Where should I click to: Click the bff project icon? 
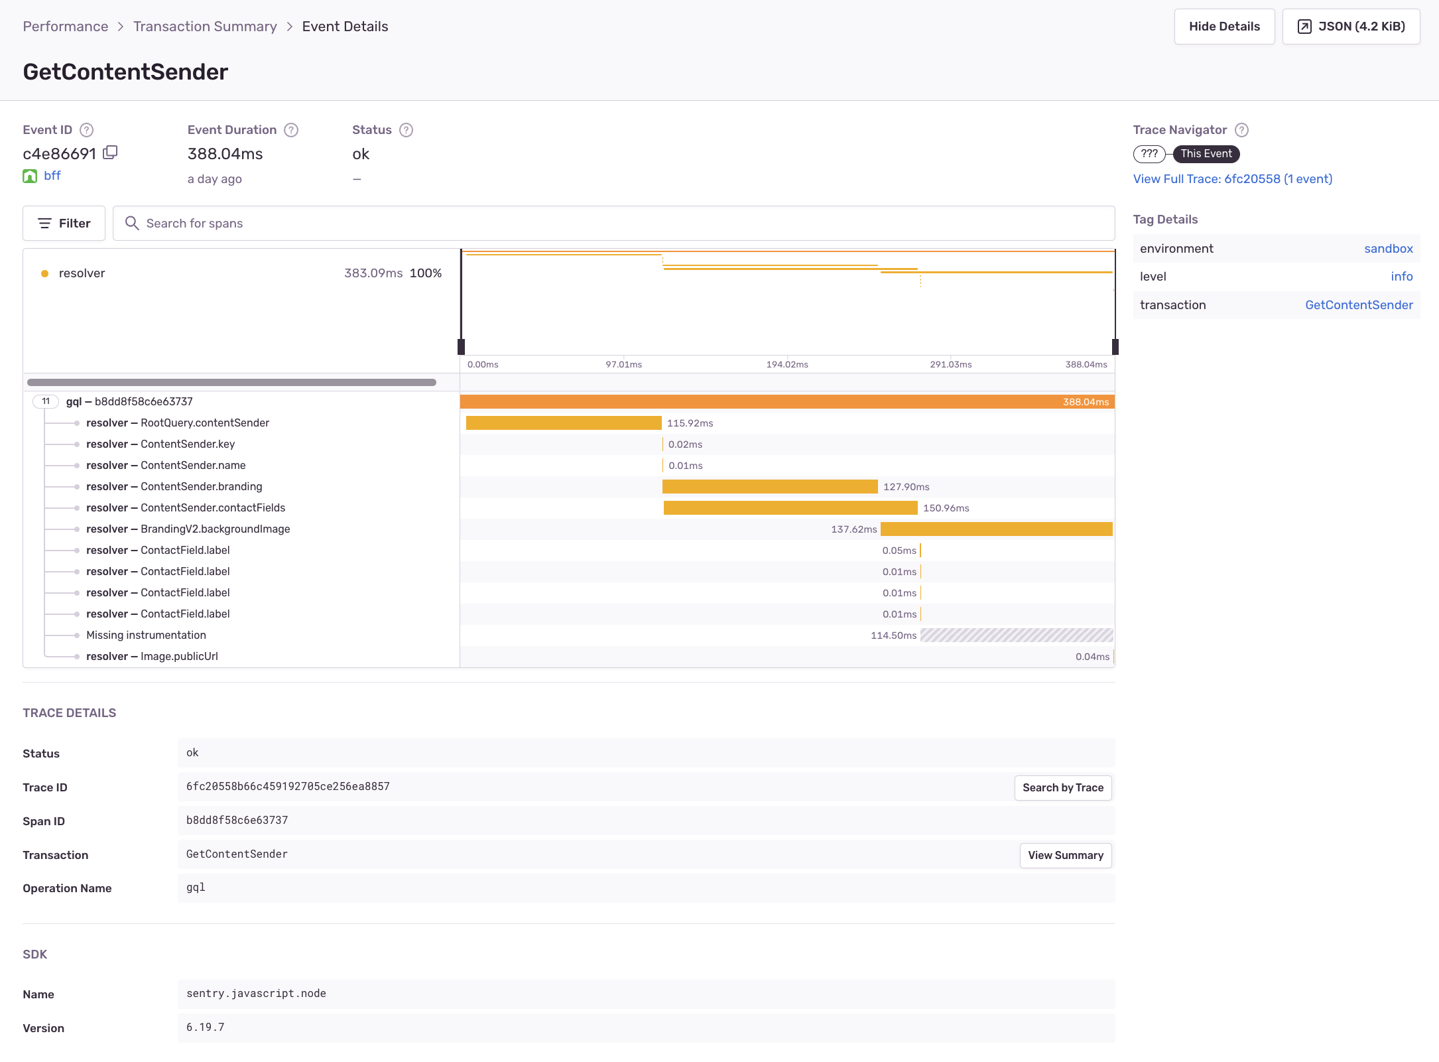tap(30, 176)
